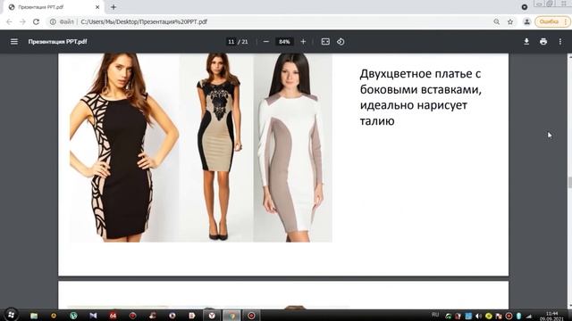The height and width of the screenshot is (321, 572).
Task: Bookmark this page with the star icon
Action: click(510, 21)
